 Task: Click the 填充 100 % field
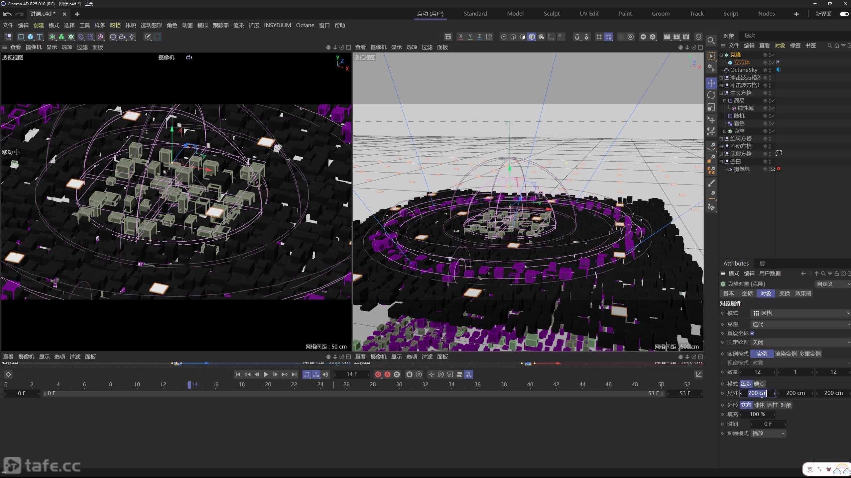tap(758, 414)
